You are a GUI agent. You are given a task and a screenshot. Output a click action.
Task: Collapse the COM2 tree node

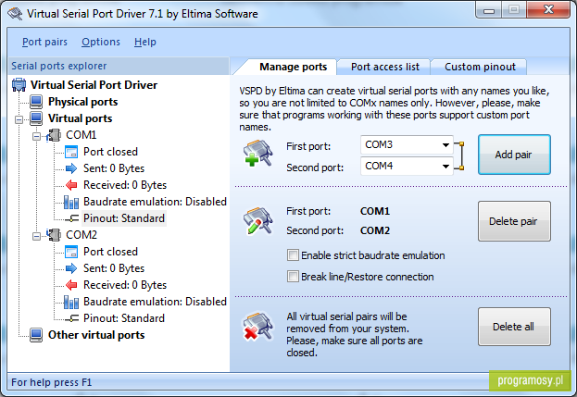(36, 236)
